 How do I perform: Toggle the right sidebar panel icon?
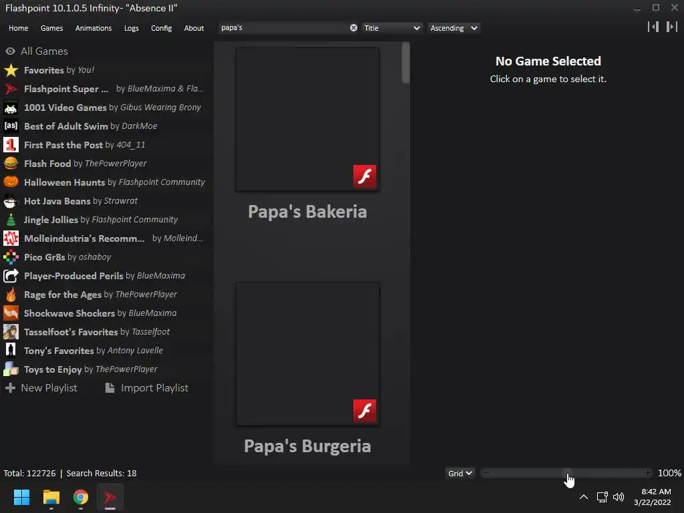coord(672,27)
